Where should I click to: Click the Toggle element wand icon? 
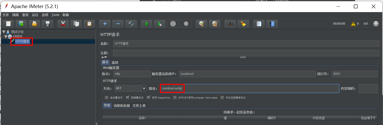(x=131, y=24)
